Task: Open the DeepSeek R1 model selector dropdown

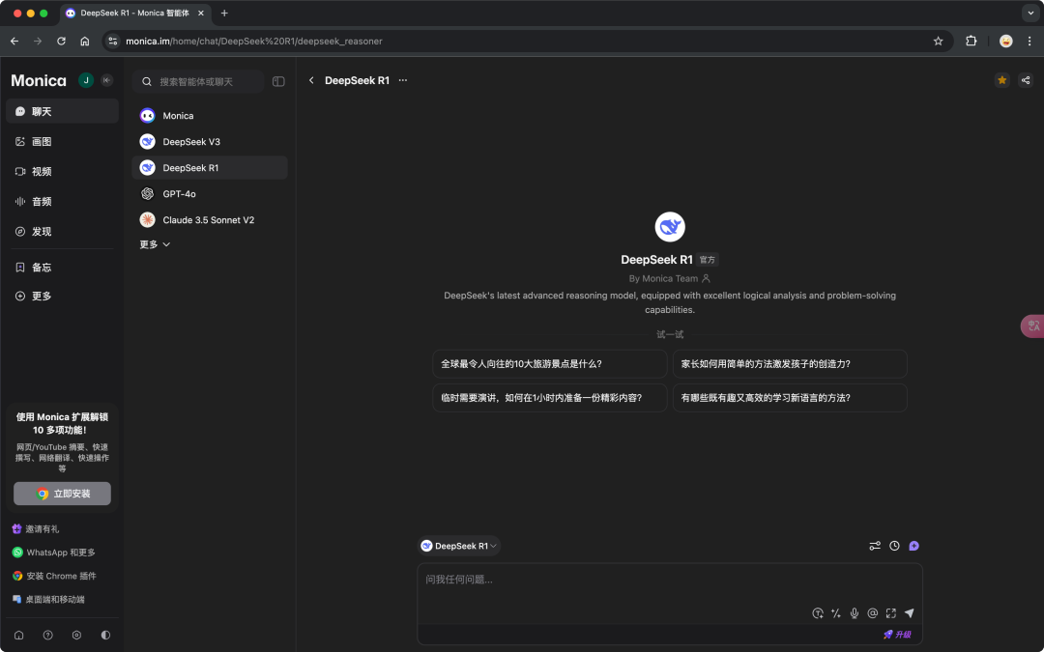Action: coord(459,546)
